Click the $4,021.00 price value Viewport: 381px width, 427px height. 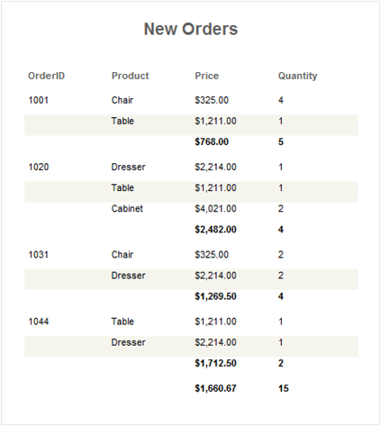215,209
